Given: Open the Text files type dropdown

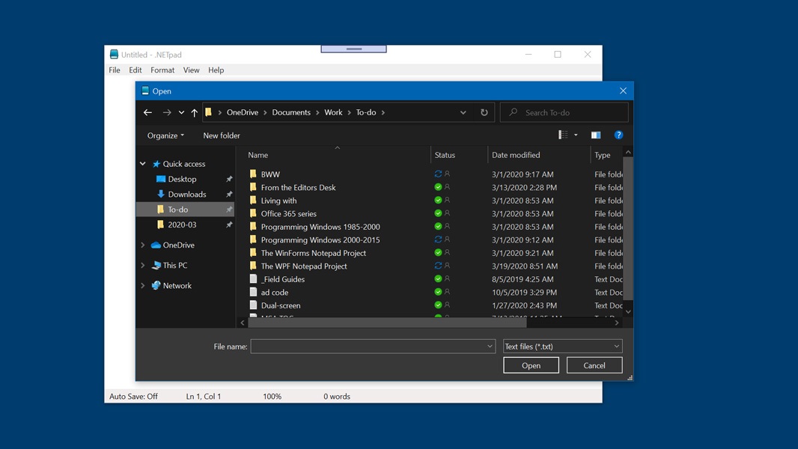Looking at the screenshot, I should pyautogui.click(x=562, y=346).
